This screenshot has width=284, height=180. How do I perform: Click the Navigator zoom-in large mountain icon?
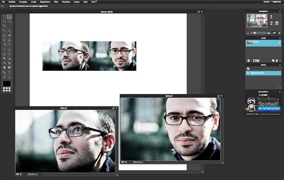coord(269,33)
